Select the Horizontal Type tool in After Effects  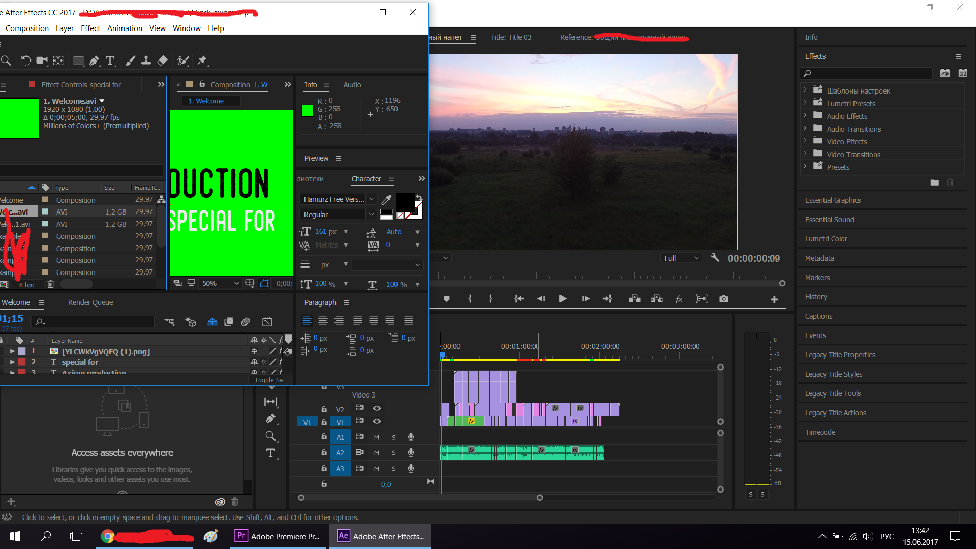click(x=110, y=60)
